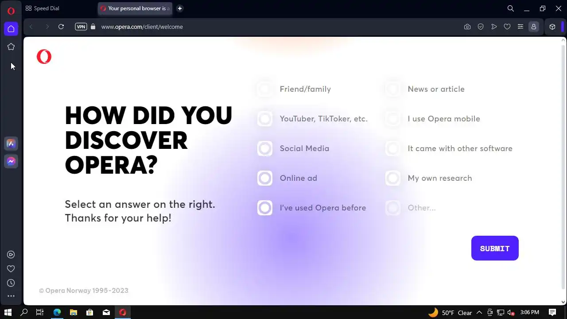Click the address bar URL field
Screen dimensions: 567x319
point(279,27)
